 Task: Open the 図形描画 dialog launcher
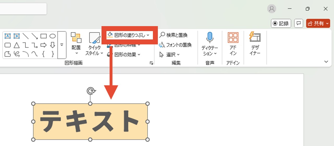point(151,63)
